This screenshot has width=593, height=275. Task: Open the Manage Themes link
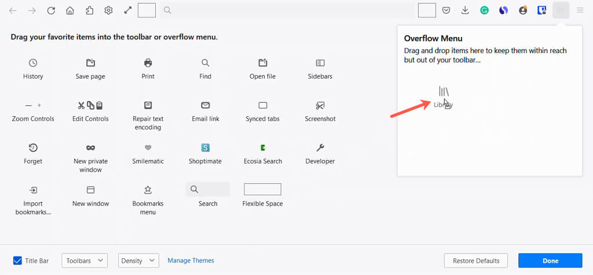(x=191, y=261)
